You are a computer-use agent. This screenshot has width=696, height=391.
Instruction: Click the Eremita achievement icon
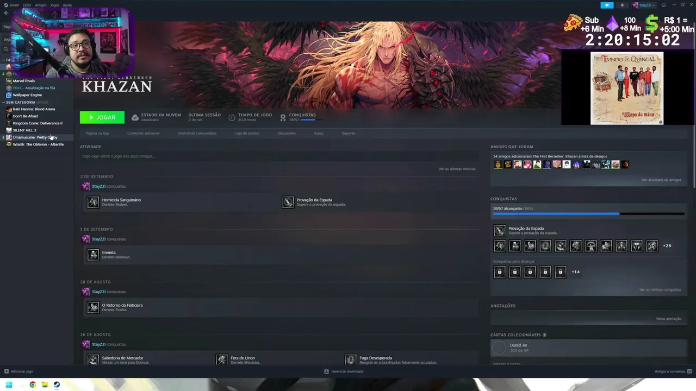pyautogui.click(x=93, y=255)
